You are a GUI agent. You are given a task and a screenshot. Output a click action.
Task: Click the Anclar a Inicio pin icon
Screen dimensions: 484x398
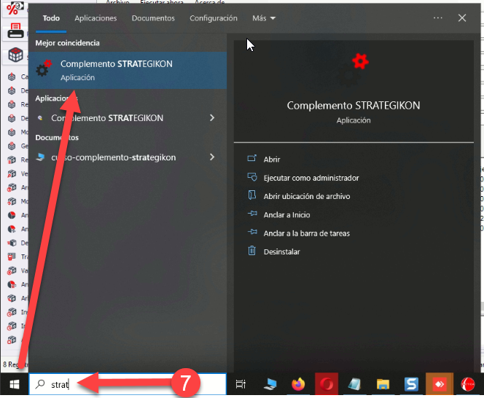tap(252, 214)
